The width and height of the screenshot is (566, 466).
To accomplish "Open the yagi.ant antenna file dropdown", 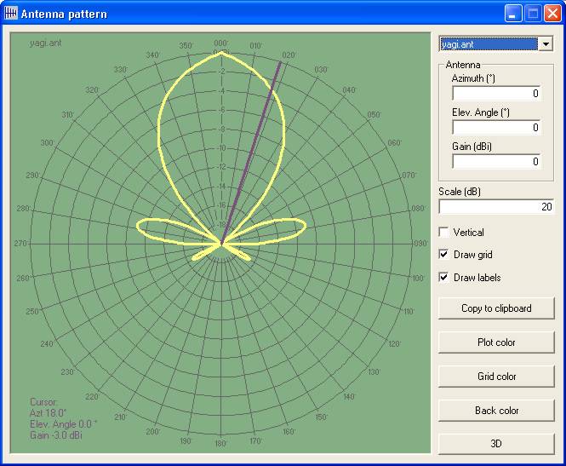I will 546,44.
